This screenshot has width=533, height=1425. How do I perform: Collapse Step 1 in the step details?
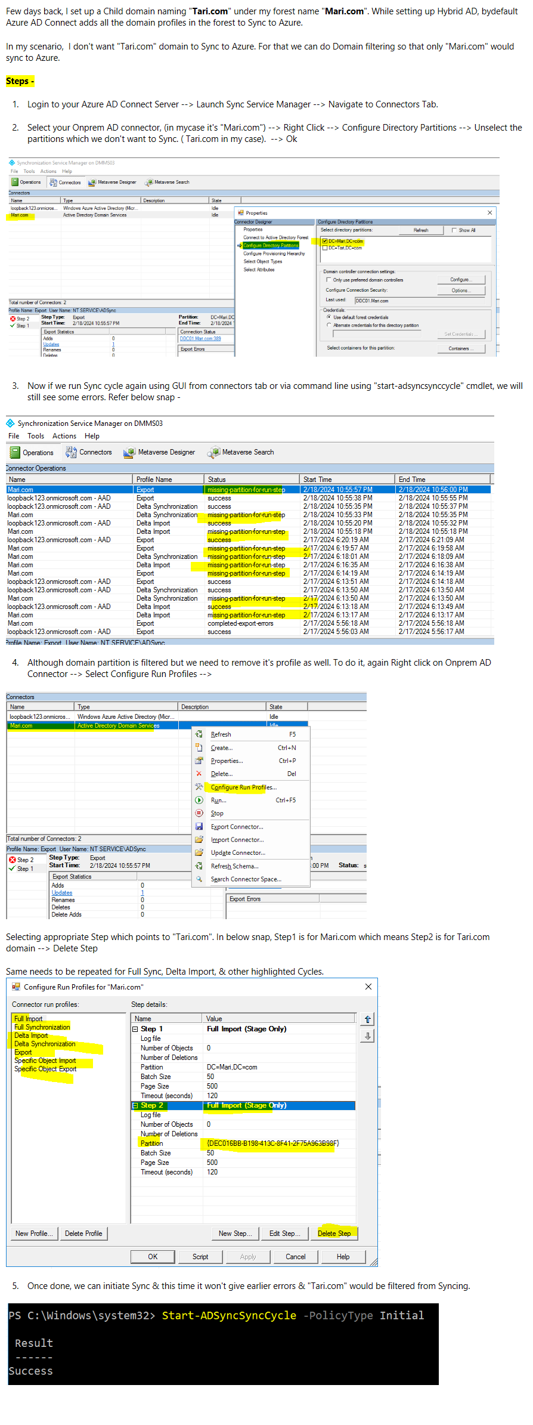click(x=135, y=1029)
